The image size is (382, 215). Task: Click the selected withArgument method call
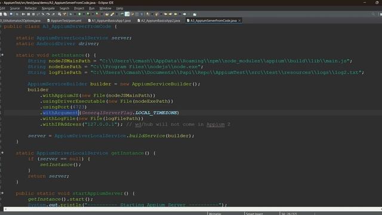tap(60, 113)
